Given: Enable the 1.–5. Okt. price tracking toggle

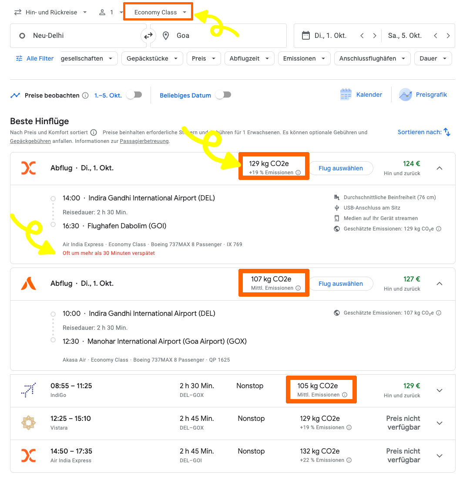Looking at the screenshot, I should 134,94.
